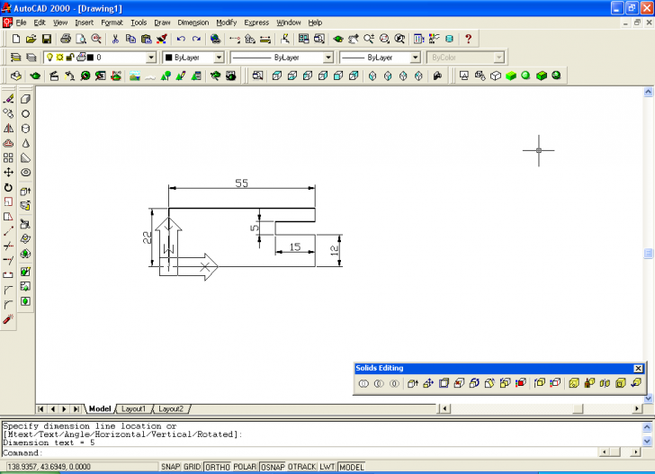Toggle layer 0 lightbulb on/off
The width and height of the screenshot is (655, 474).
click(x=49, y=58)
